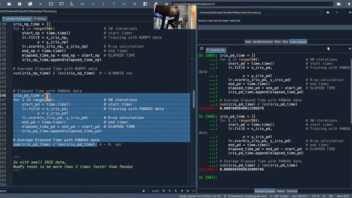Click the debugger step over icon

click(x=93, y=4)
